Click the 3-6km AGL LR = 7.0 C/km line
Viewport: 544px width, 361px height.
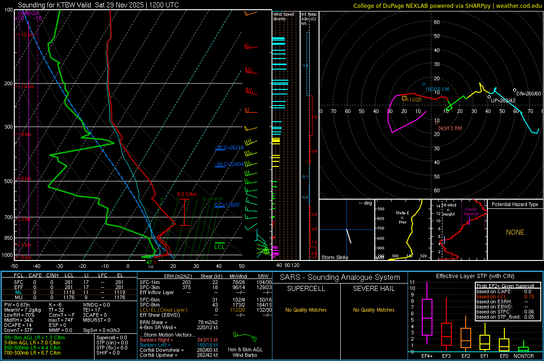[x=32, y=343]
